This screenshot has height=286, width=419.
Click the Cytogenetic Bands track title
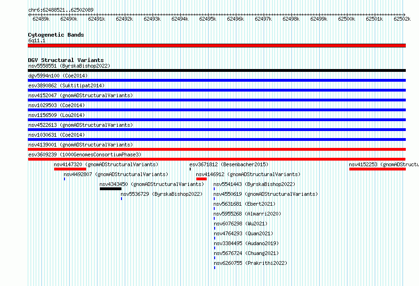(56, 35)
